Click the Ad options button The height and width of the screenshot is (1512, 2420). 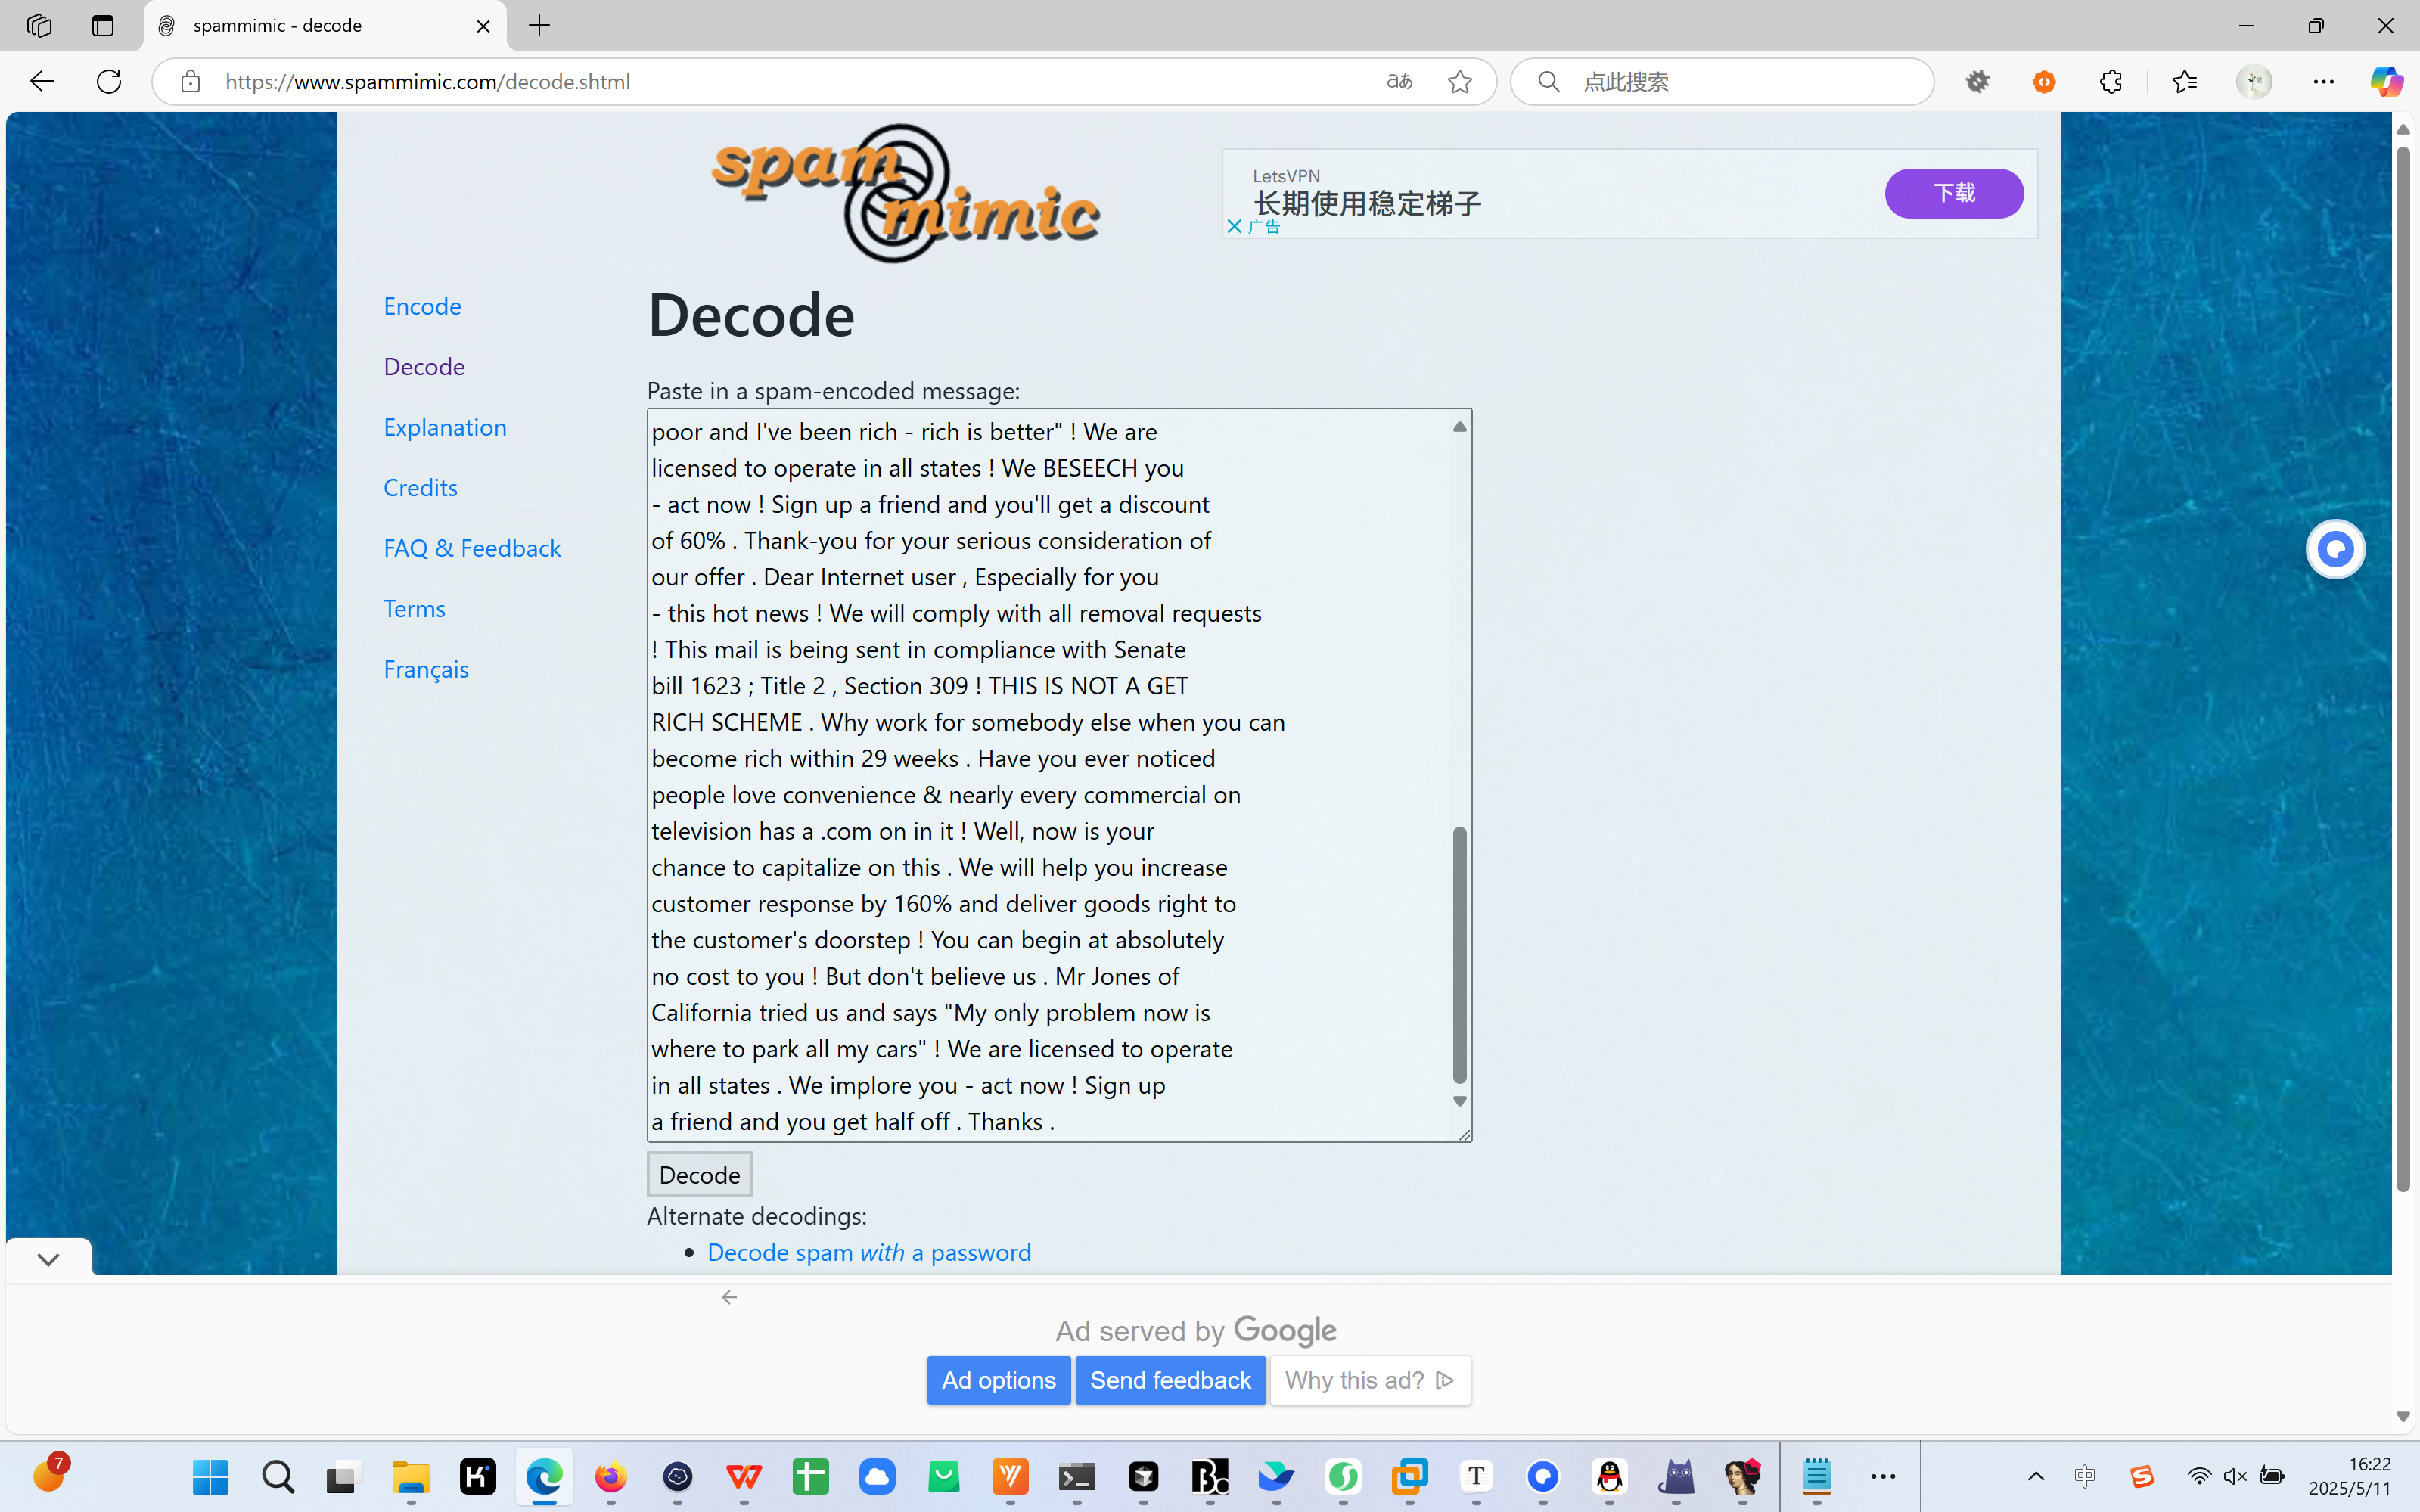point(998,1380)
